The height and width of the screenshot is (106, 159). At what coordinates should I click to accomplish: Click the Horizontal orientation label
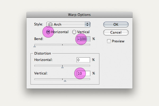[60, 32]
